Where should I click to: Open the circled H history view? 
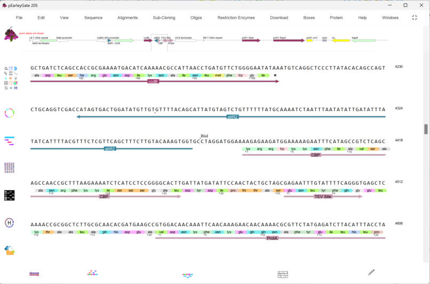coord(9,223)
